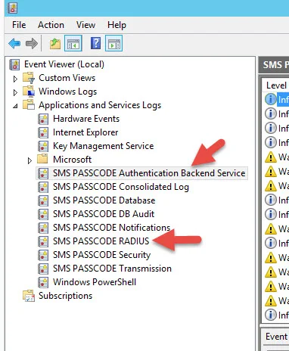Click the Microsoft yellow folder icon
The width and height of the screenshot is (289, 351).
click(x=42, y=159)
